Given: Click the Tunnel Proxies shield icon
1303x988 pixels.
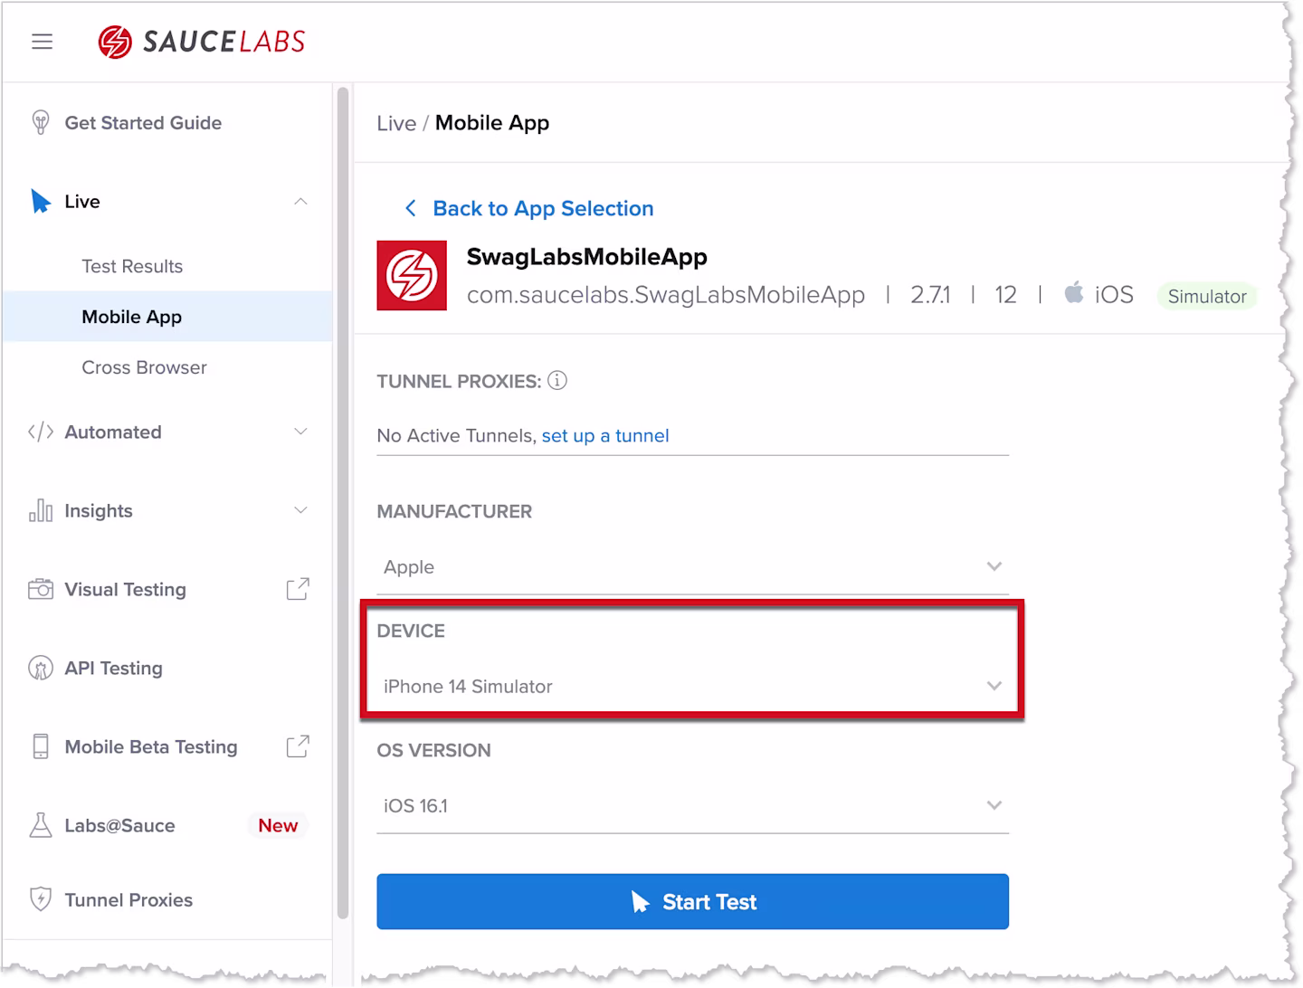Looking at the screenshot, I should 41,899.
